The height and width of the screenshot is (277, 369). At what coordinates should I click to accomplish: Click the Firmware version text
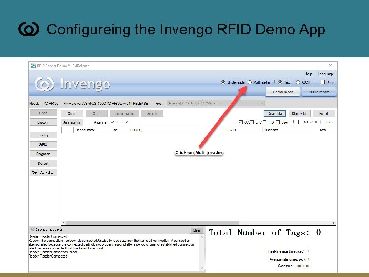(x=106, y=103)
